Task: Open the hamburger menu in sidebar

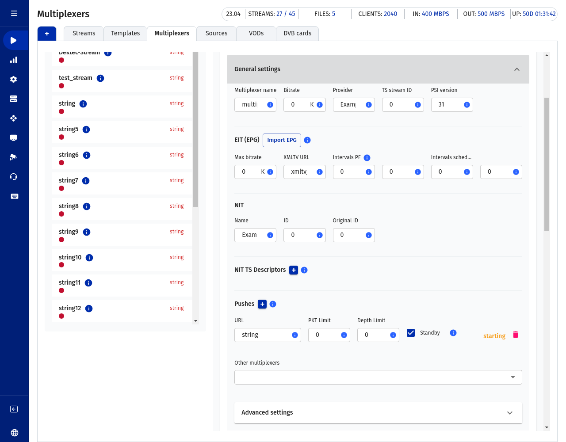Action: coord(14,13)
